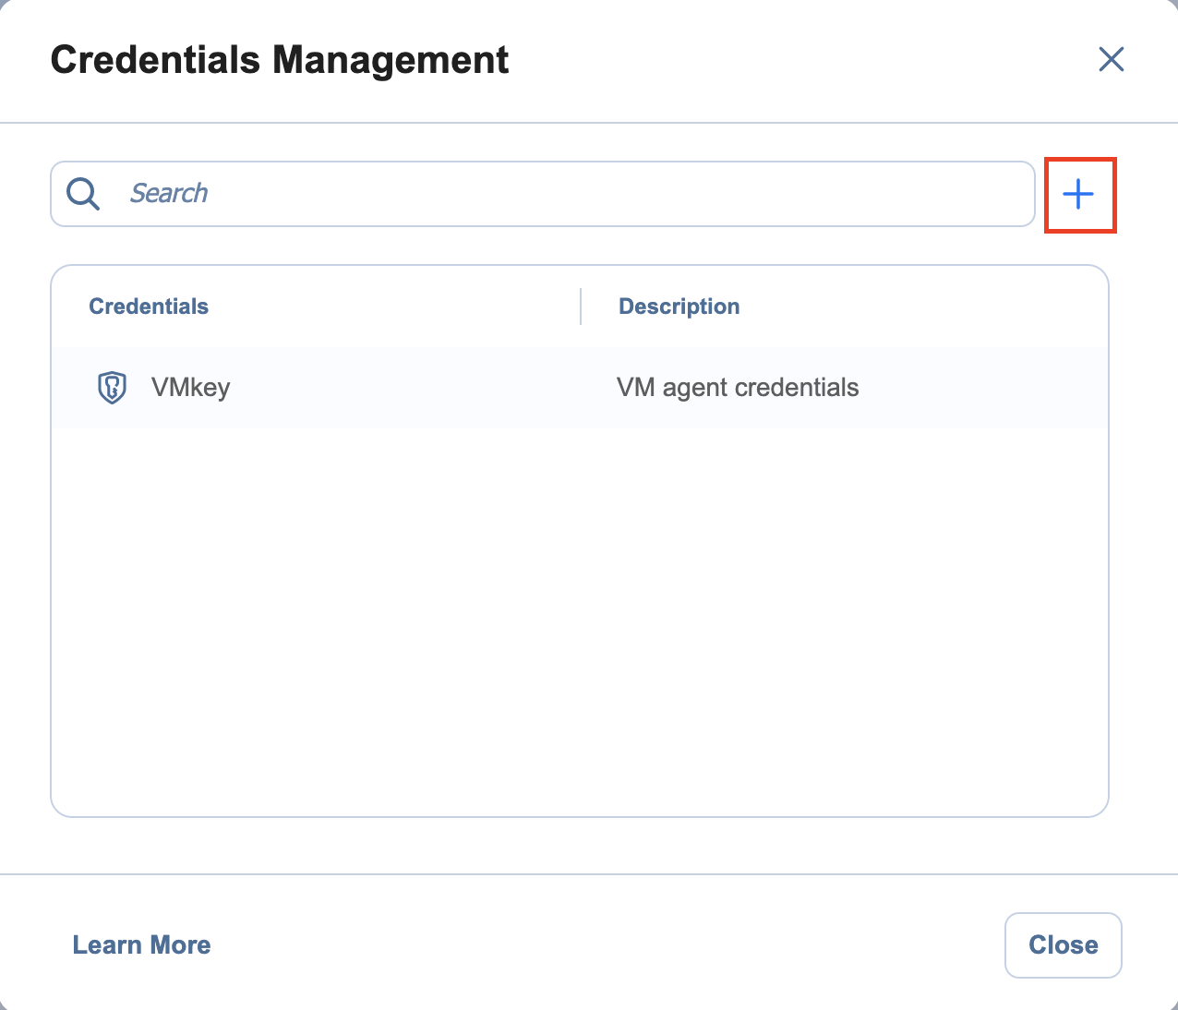Click the VM agent credentials description text
1178x1010 pixels.
[738, 388]
